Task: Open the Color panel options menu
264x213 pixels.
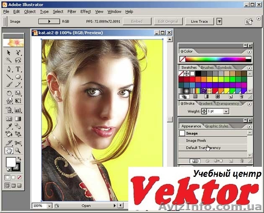Action: pyautogui.click(x=249, y=52)
